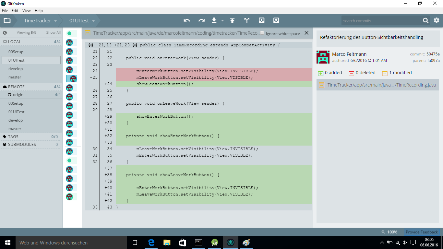Click the Stash icon in toolbar
Image resolution: width=443 pixels, height=249 pixels.
[261, 20]
